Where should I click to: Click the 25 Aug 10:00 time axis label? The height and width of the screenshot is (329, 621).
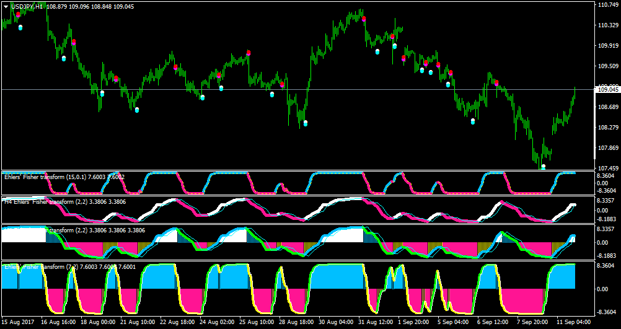click(256, 322)
